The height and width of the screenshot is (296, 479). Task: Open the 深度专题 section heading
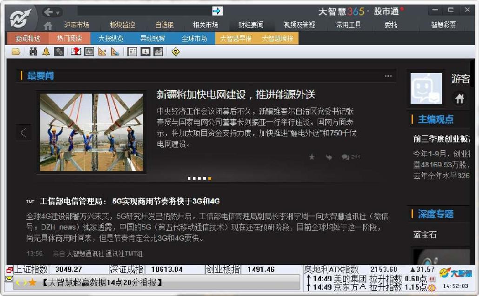[x=436, y=214]
